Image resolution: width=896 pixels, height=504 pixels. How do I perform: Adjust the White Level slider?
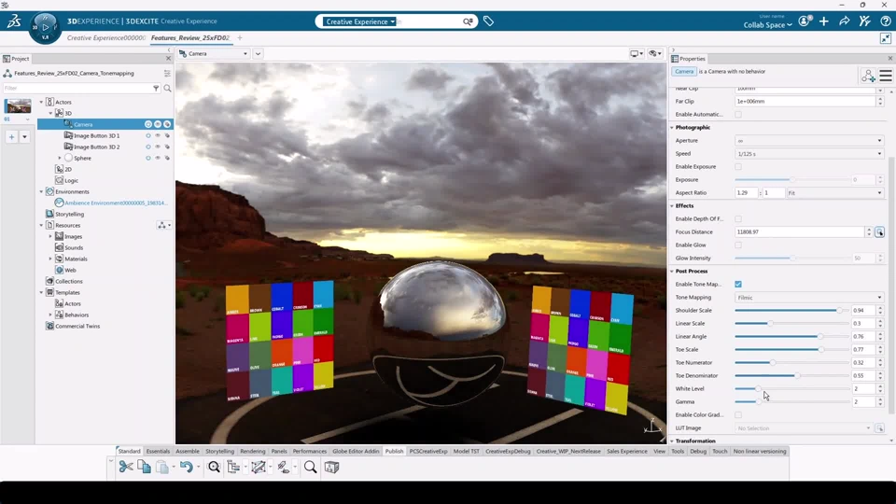(x=758, y=388)
